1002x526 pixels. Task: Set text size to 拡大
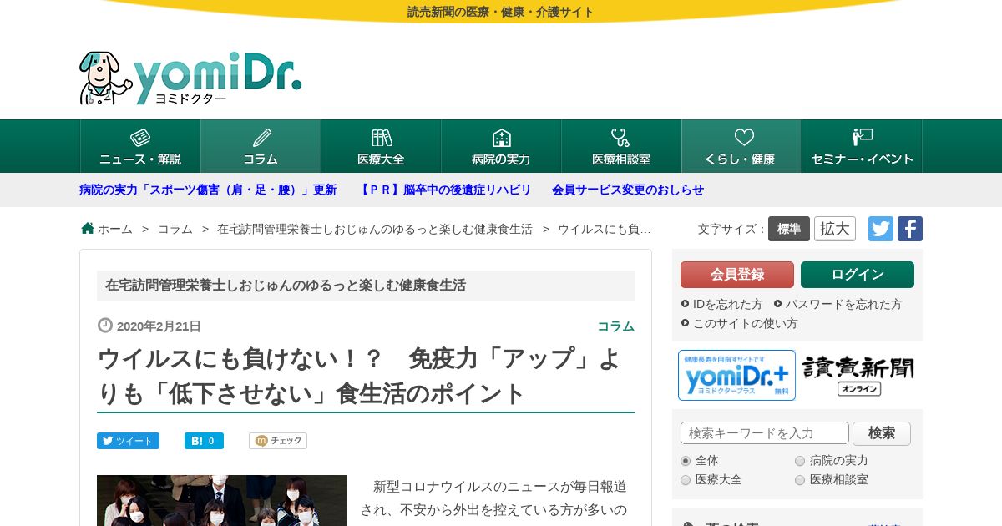click(835, 229)
